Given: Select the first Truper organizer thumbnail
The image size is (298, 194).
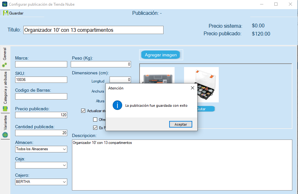Looking at the screenshot, I should pos(157,75).
